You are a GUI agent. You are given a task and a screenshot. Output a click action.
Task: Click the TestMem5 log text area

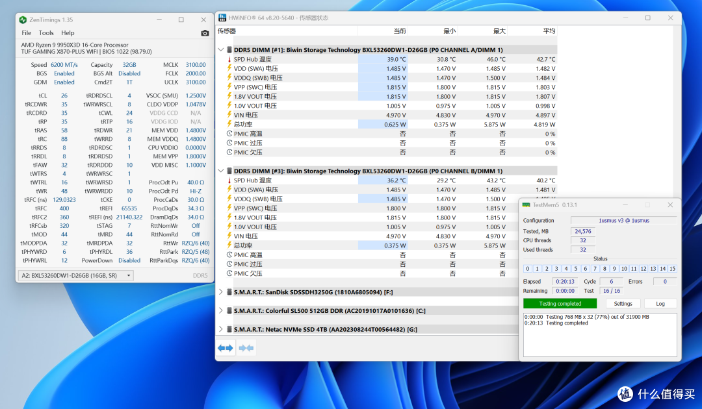[x=600, y=335]
